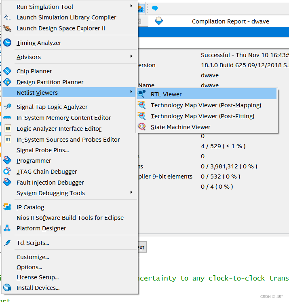
Task: Open RTL Viewer from submenu
Action: [207, 94]
